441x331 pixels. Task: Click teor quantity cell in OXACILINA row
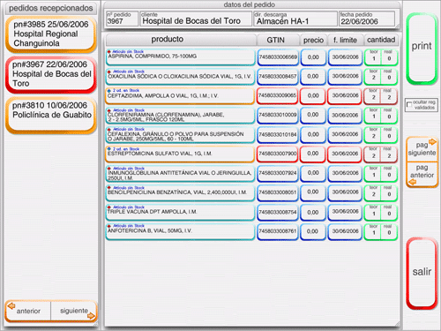pos(373,78)
